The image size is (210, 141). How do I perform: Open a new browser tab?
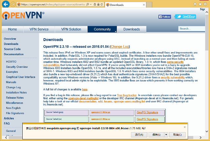(149, 5)
